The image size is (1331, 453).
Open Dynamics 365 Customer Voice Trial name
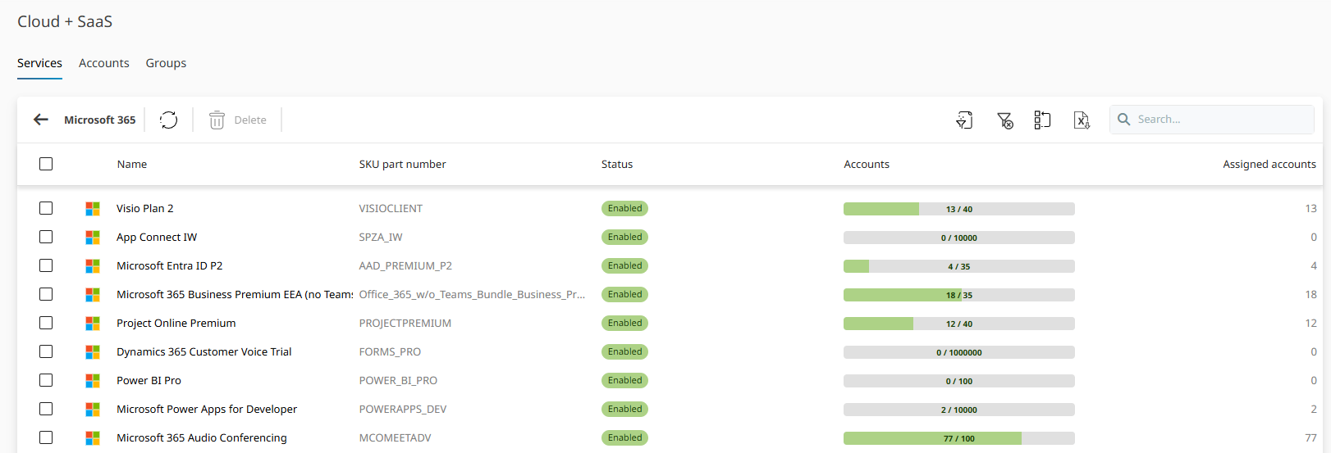(x=204, y=351)
